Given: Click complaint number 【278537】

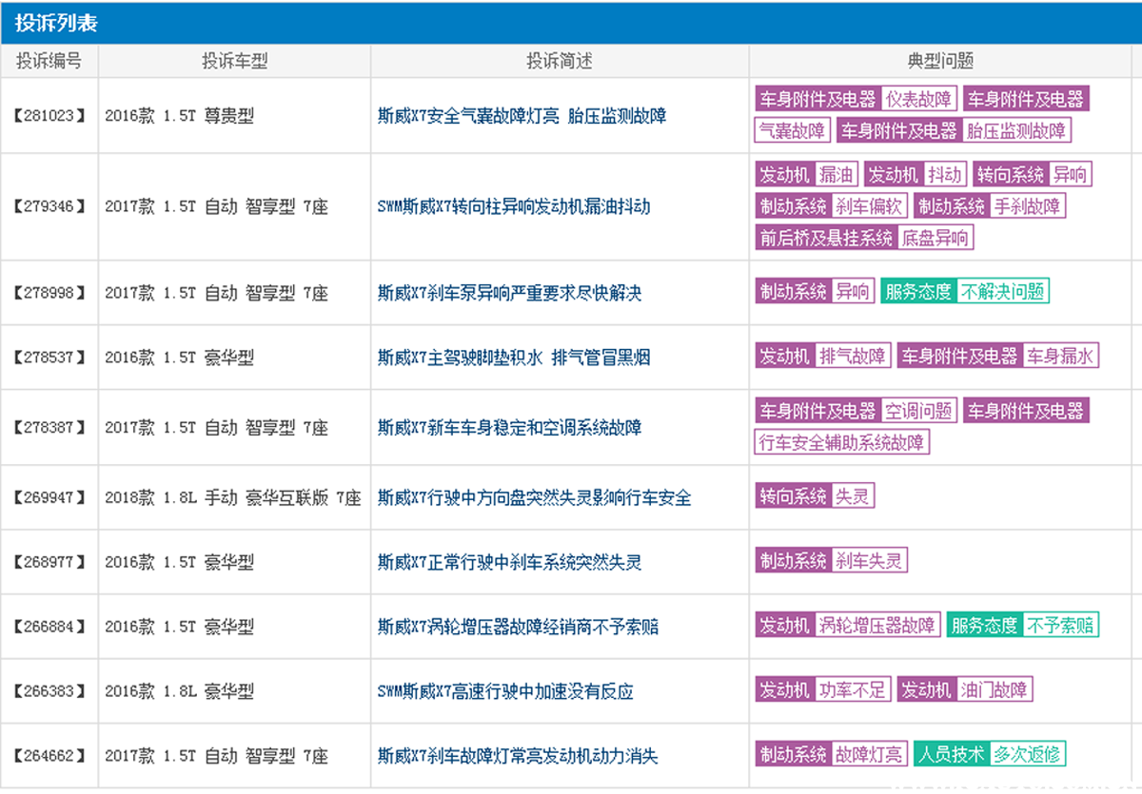Looking at the screenshot, I should (49, 358).
